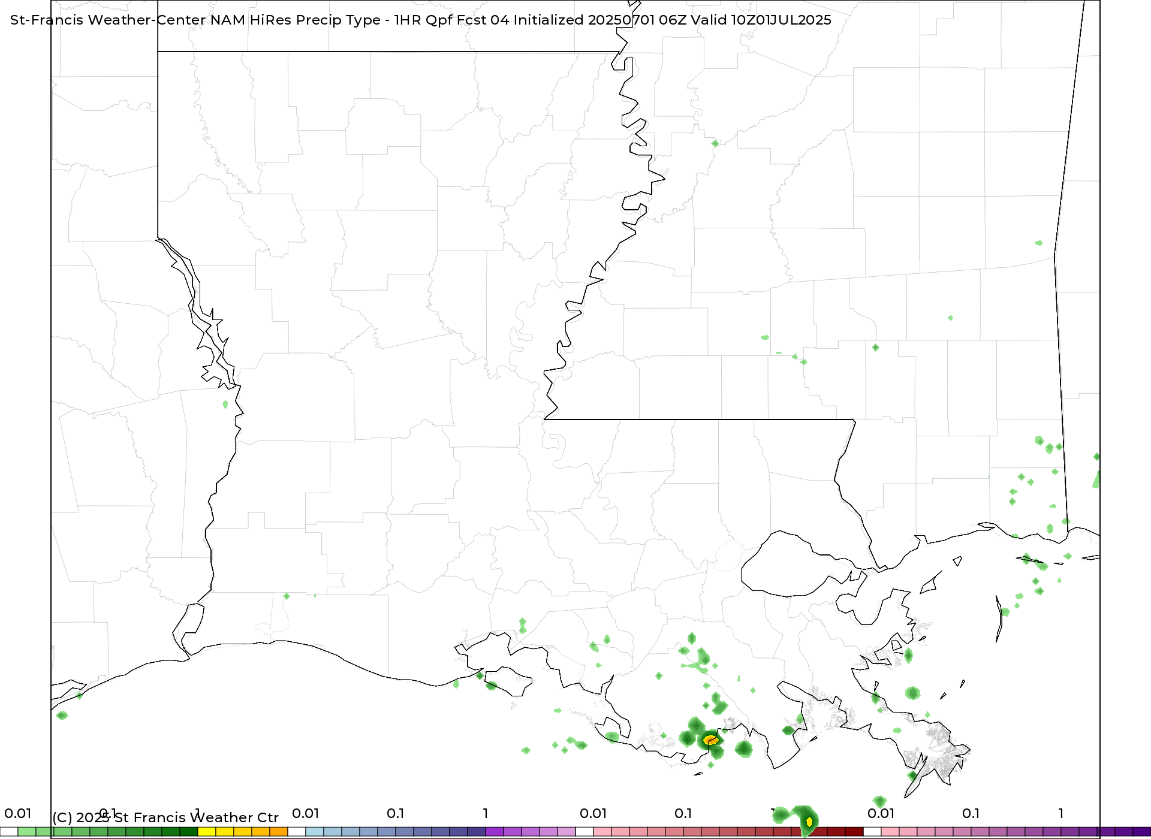
Task: Click the 0.1 label above the pink-purple scale
Action: pyautogui.click(x=971, y=813)
